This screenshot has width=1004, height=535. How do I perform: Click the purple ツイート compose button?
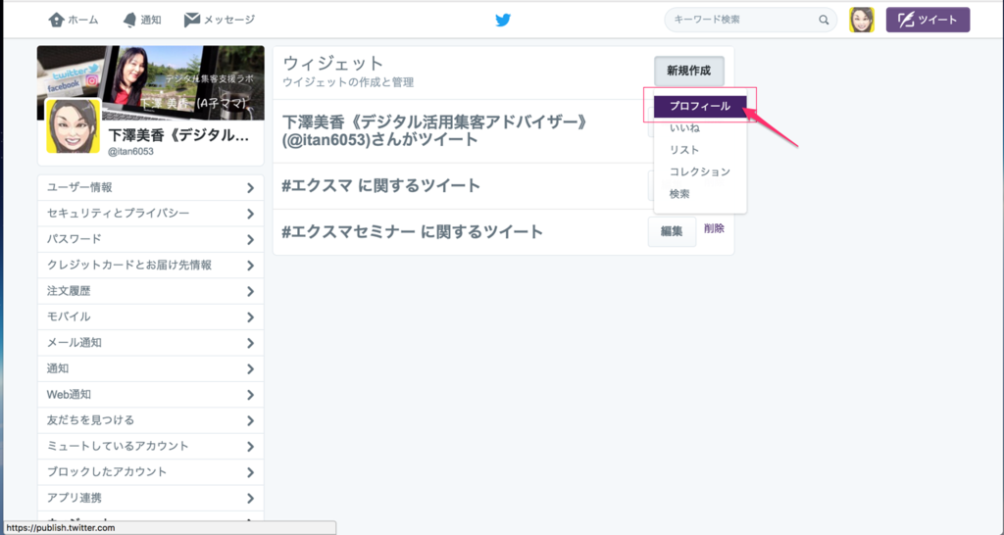(928, 20)
